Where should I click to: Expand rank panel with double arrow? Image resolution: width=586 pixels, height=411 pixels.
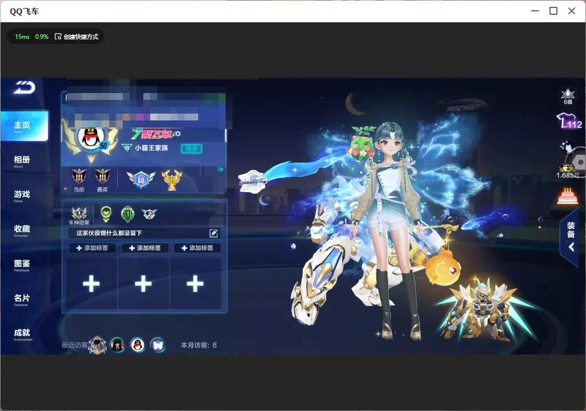click(x=220, y=170)
